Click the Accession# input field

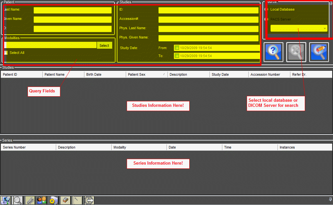(208, 20)
